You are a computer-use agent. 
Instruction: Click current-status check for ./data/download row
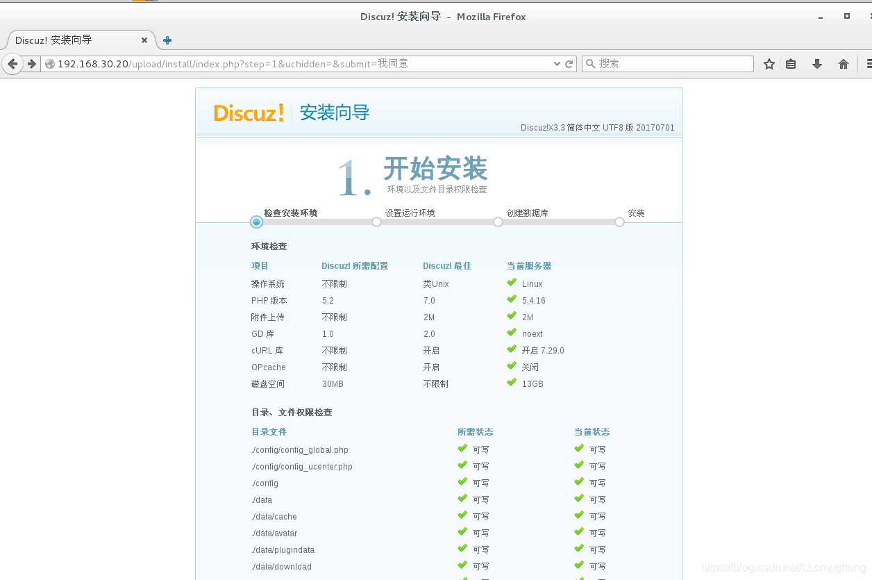pos(579,565)
